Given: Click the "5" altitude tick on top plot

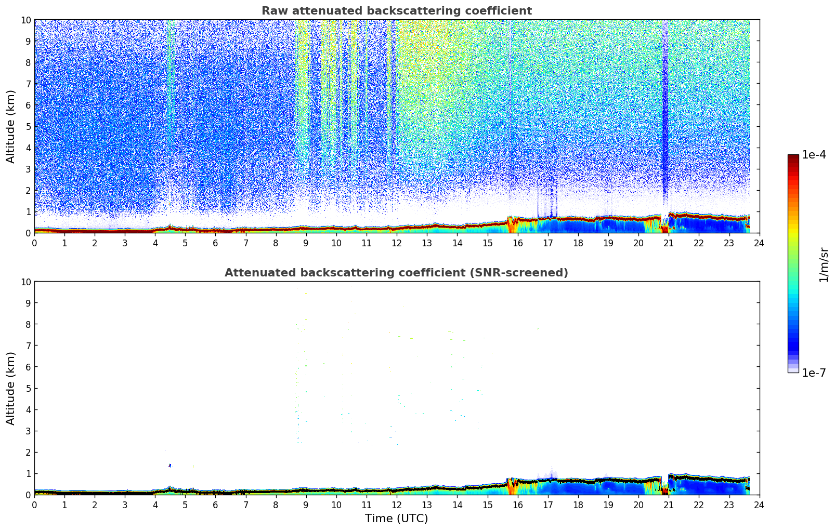Looking at the screenshot, I should [28, 126].
